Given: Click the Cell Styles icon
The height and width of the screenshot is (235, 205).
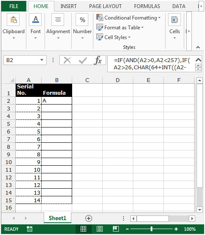Looking at the screenshot, I should click(x=99, y=37).
